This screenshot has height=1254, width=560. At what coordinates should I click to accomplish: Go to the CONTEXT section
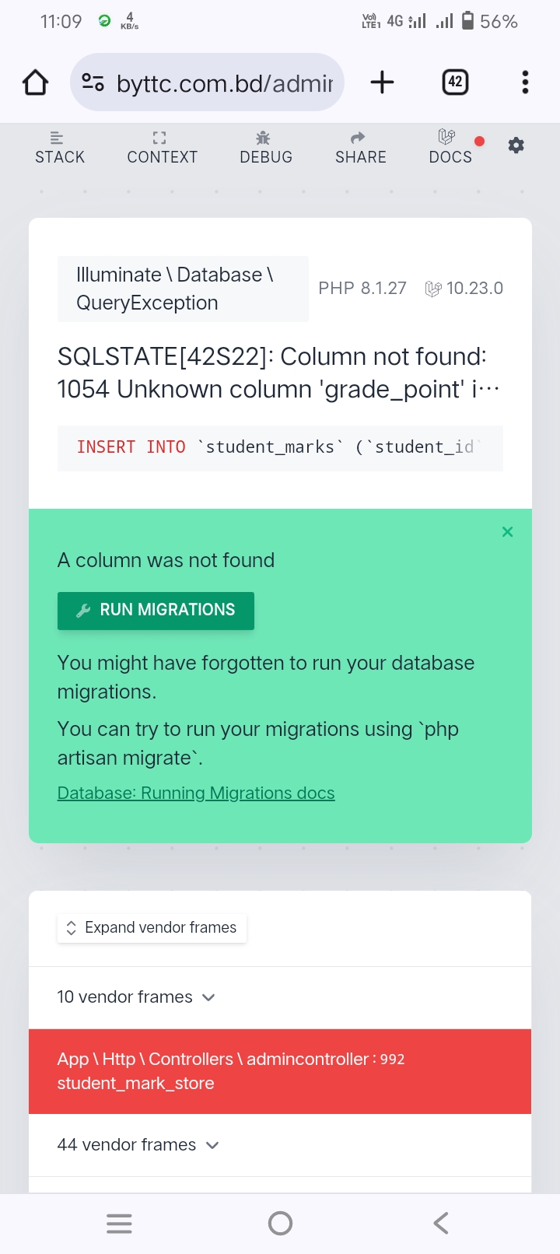[162, 148]
